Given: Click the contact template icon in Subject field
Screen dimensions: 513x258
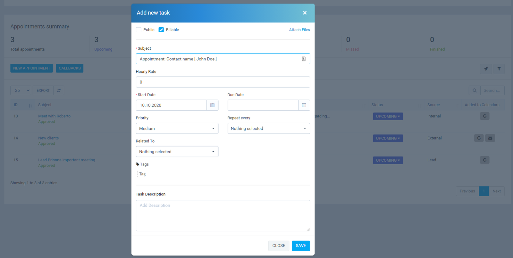Looking at the screenshot, I should [x=303, y=59].
